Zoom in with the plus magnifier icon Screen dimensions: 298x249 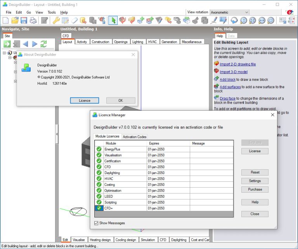tap(243, 20)
